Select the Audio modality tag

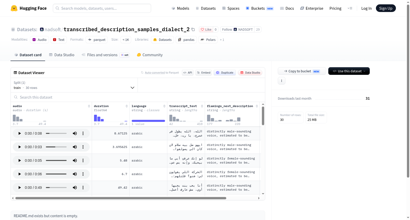pyautogui.click(x=39, y=40)
